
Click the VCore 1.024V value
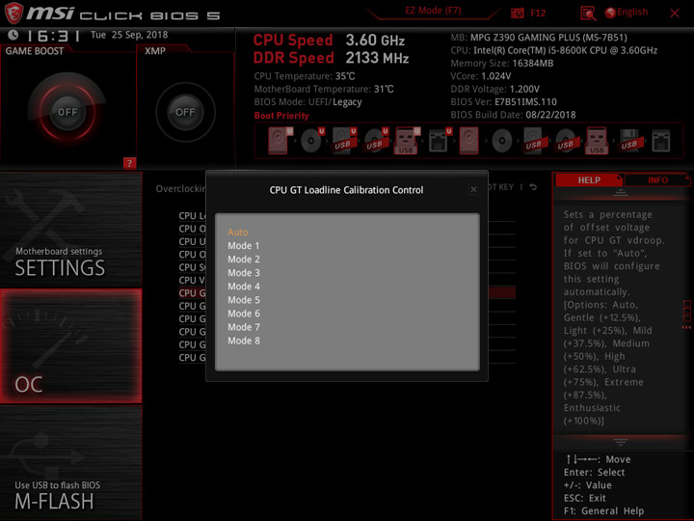(x=495, y=76)
